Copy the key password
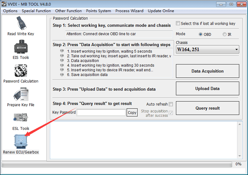 (132, 112)
